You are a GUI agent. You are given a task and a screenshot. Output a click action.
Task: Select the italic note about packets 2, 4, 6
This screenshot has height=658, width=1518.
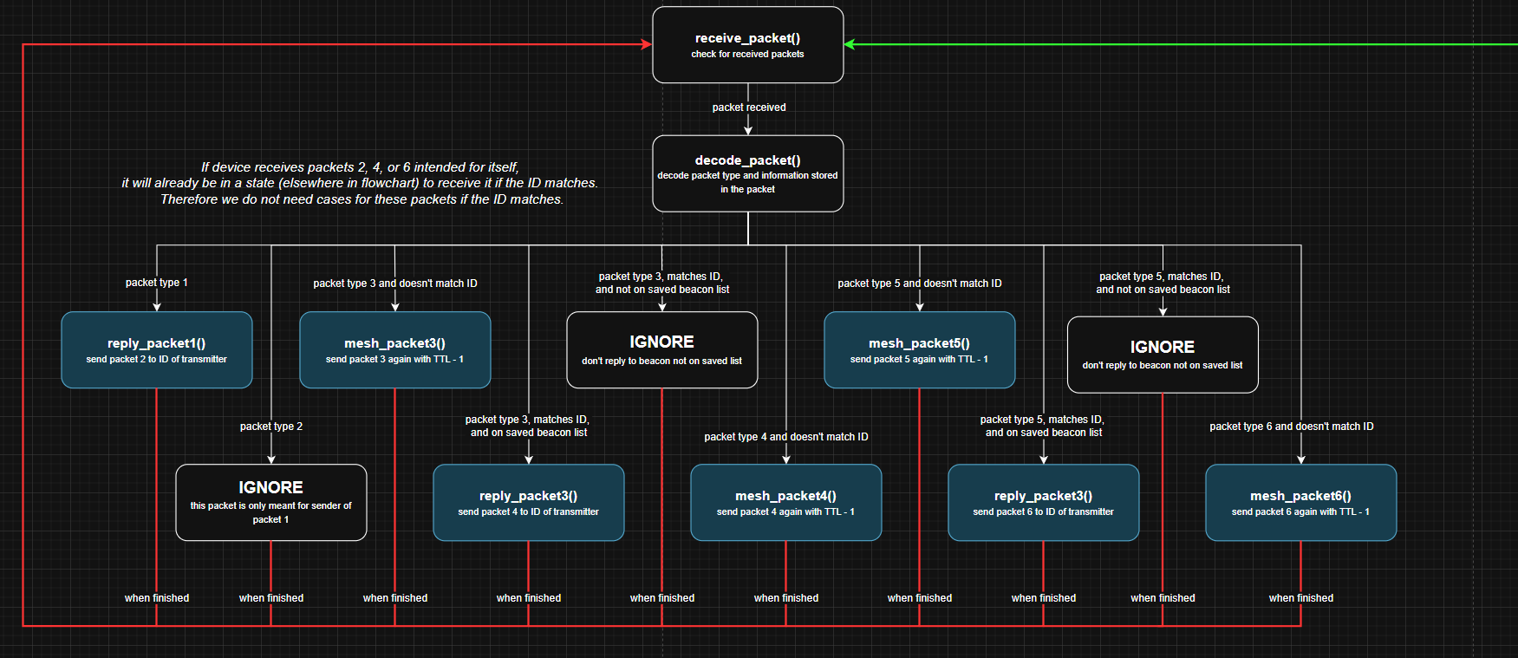click(361, 183)
